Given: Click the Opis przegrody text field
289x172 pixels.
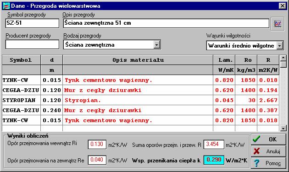Looking at the screenshot, I should click(166, 23).
